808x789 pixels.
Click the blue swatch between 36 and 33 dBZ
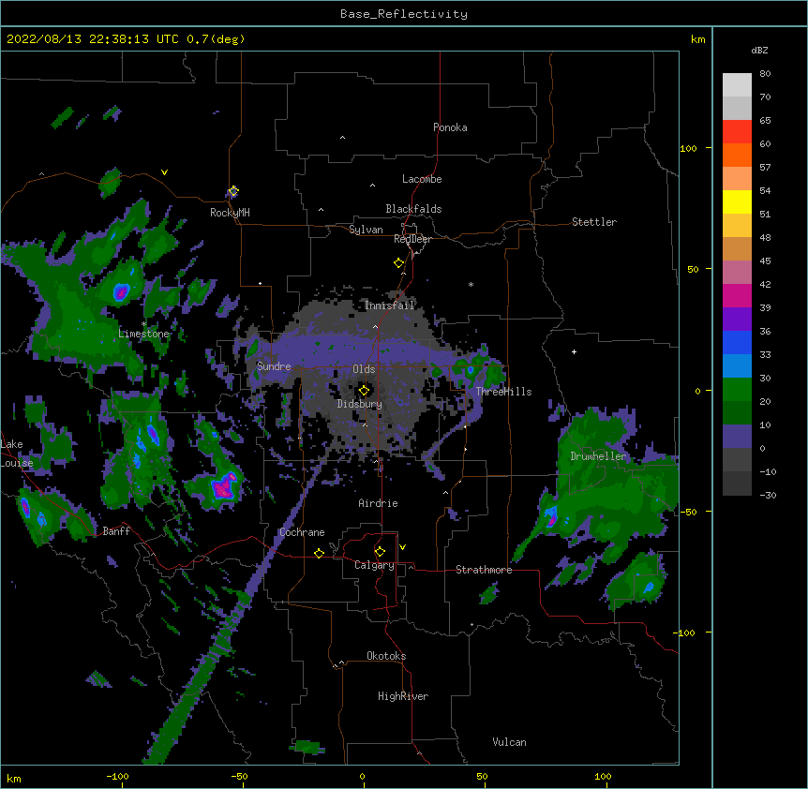(x=737, y=342)
